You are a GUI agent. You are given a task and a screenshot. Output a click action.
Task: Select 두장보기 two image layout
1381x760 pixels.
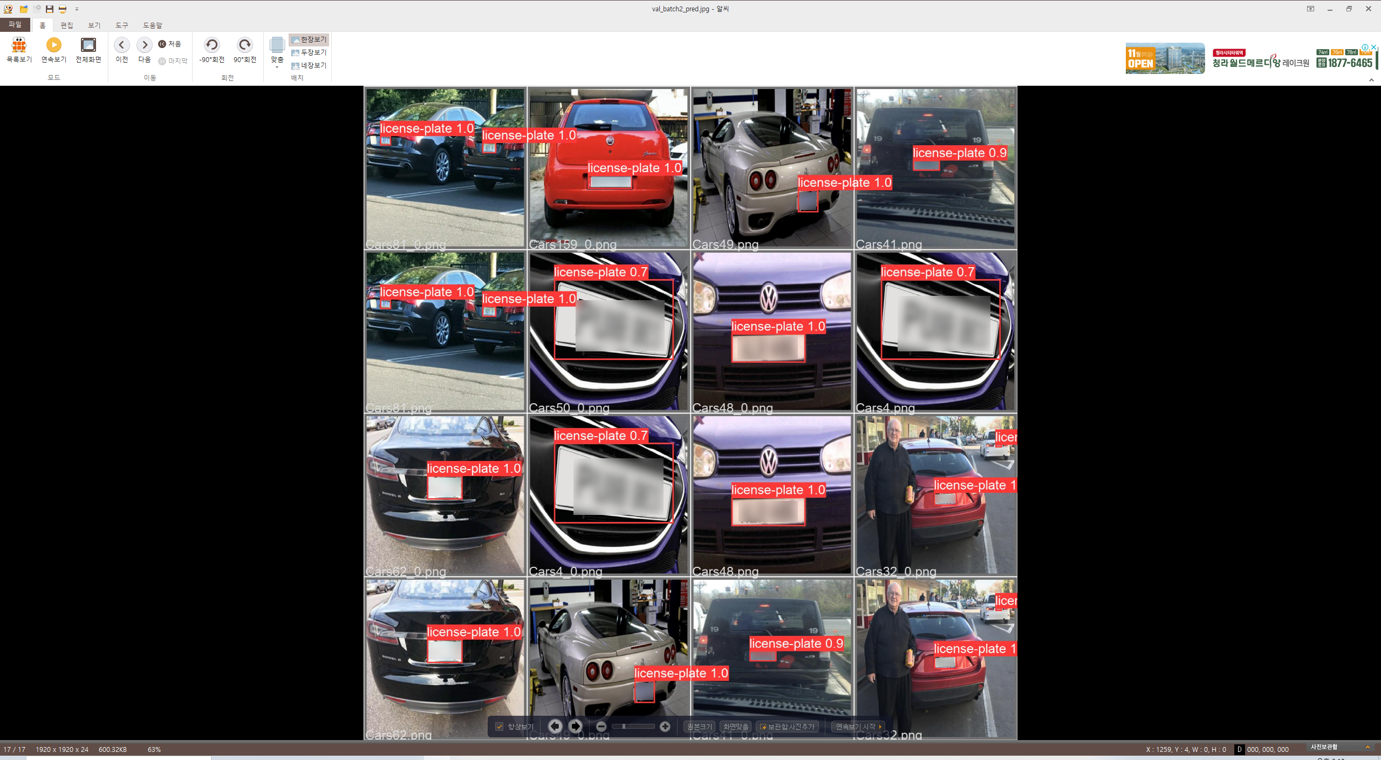(x=309, y=52)
